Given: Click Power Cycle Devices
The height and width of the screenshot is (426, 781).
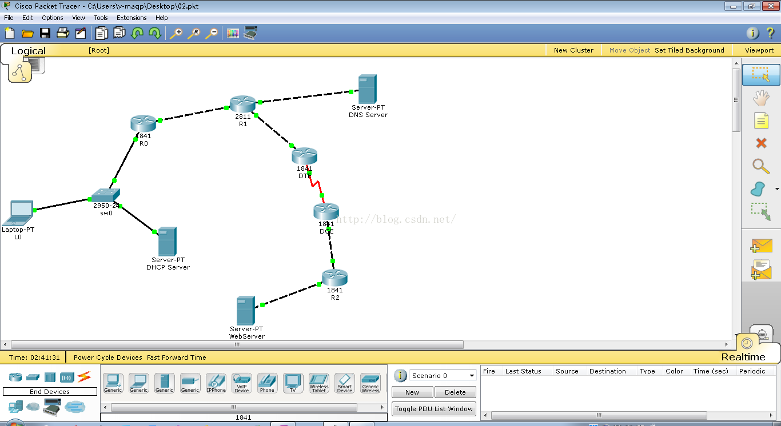Looking at the screenshot, I should pos(108,357).
